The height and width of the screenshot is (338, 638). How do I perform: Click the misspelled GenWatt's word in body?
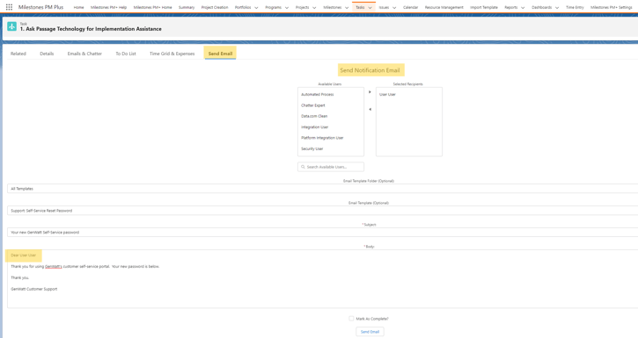tap(54, 267)
